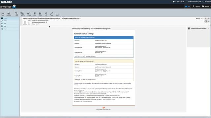Click the cPanel logo in email footer
The width and height of the screenshot is (211, 118).
[104, 108]
